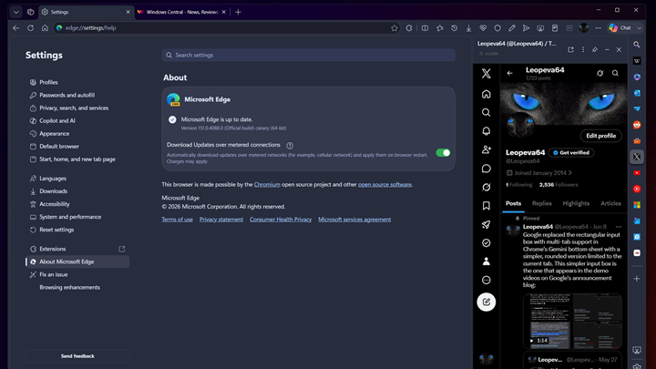Viewport: 656px width, 369px height.
Task: Open Edge Settings and more menu
Action: 599,28
